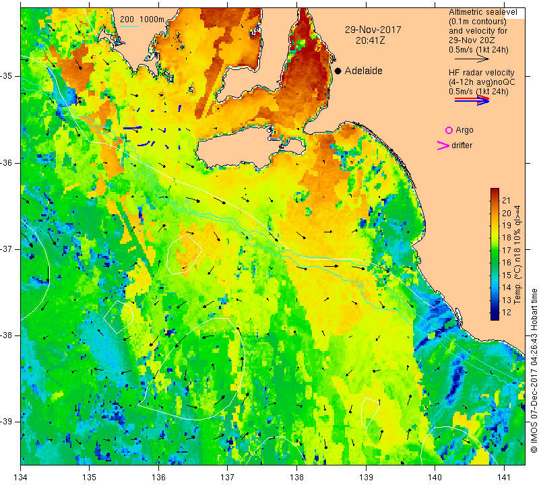Click the '200 1000m' isobath legend label

pos(142,20)
